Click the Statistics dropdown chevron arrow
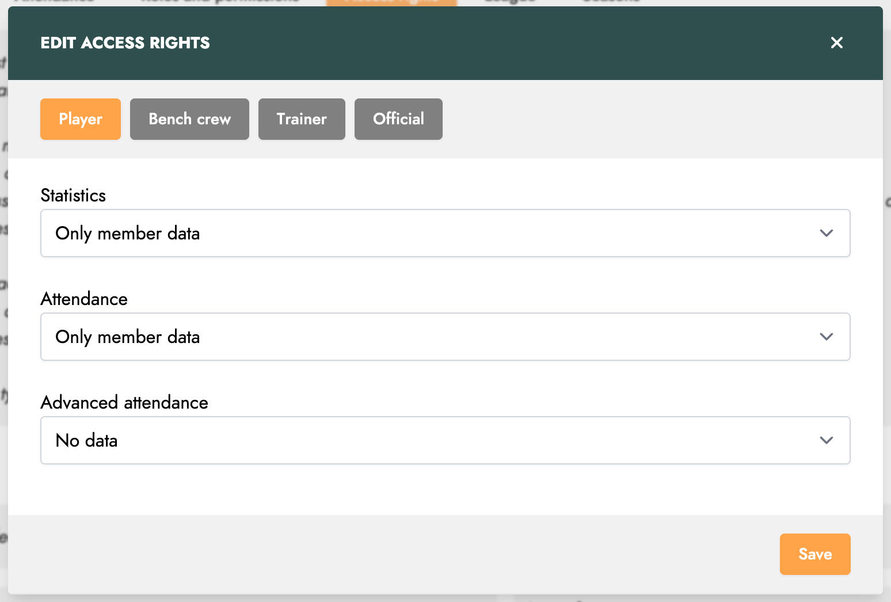Image resolution: width=891 pixels, height=602 pixels. [826, 233]
